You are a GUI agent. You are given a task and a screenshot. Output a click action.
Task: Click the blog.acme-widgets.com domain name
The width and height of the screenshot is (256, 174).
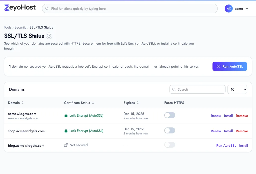[26, 145]
